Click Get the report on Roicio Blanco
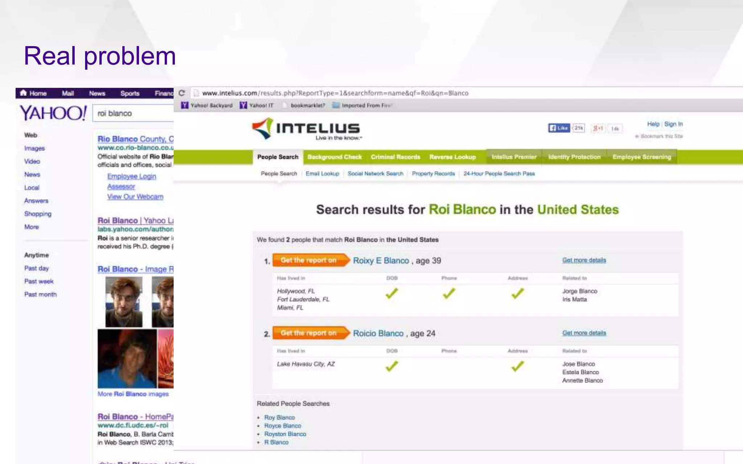Image resolution: width=743 pixels, height=464 pixels. point(309,333)
